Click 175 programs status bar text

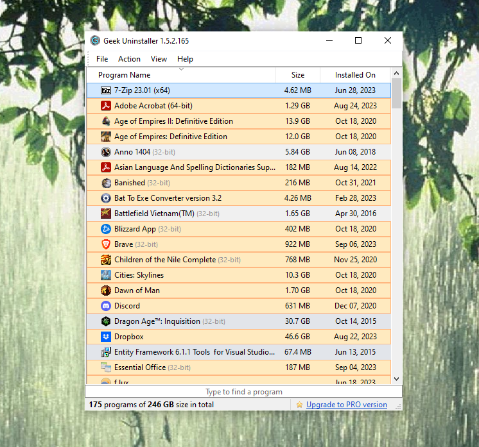click(152, 405)
